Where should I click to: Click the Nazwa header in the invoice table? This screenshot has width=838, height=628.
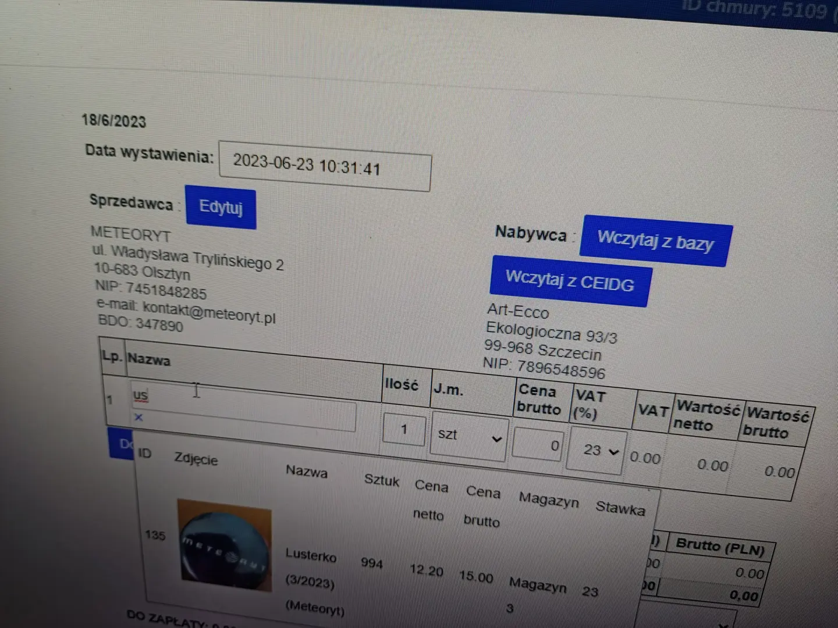(149, 359)
